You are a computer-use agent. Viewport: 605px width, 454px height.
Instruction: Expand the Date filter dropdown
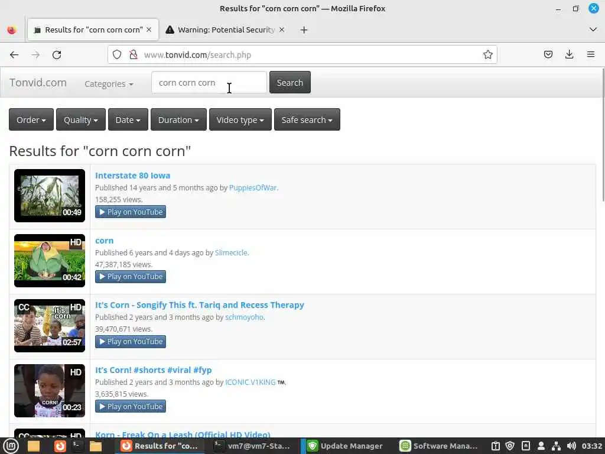click(128, 119)
